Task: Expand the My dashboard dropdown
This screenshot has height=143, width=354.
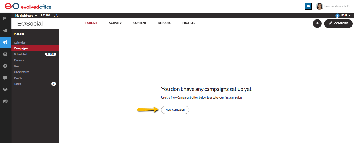Action: pos(26,16)
